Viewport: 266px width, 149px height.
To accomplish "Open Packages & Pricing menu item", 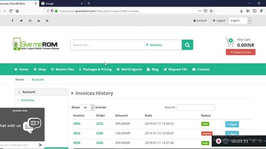I will (x=95, y=69).
